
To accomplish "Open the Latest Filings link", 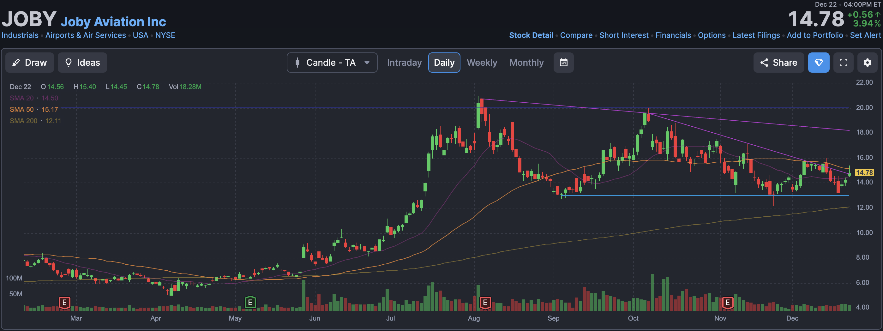I will pos(756,35).
